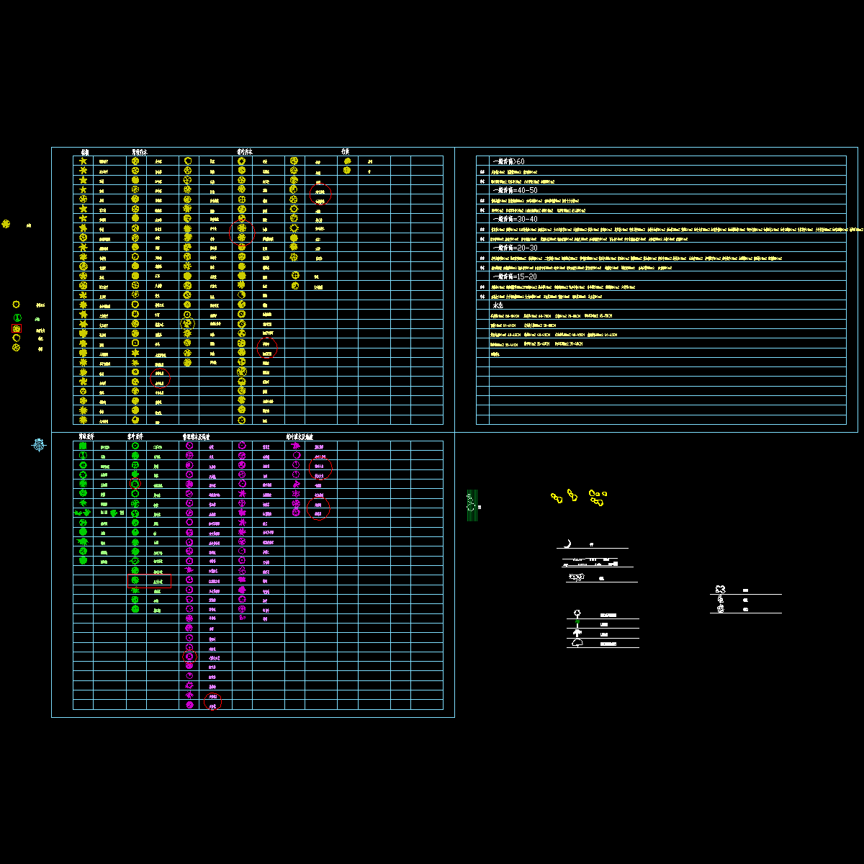Select the 水生 heading in the right table
Image resolution: width=864 pixels, height=864 pixels.
click(x=498, y=305)
